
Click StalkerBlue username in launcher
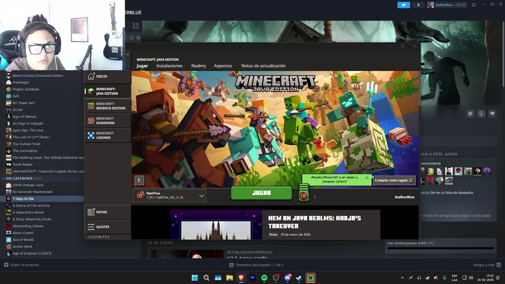point(404,197)
